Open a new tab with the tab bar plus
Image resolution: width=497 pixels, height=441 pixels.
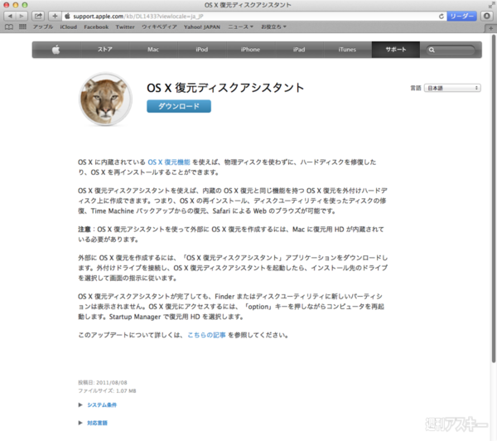pyautogui.click(x=490, y=28)
